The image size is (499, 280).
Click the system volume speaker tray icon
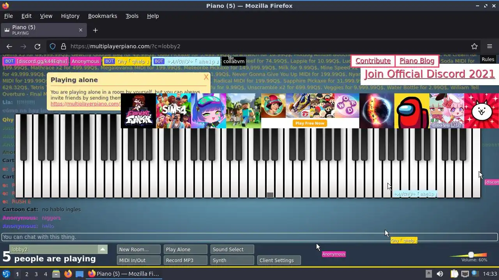[440, 274]
